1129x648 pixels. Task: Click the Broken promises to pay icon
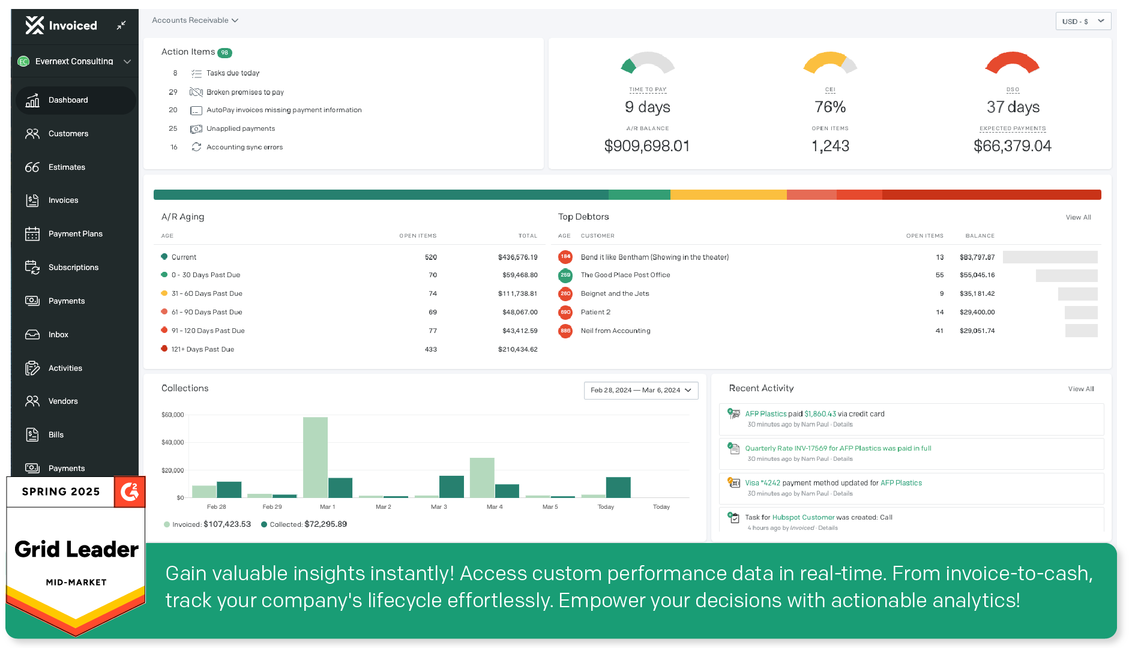tap(196, 92)
